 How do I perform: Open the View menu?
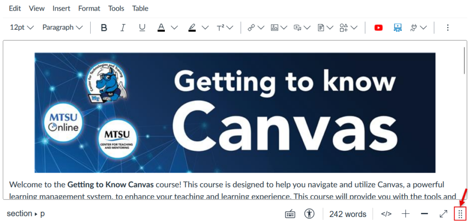(x=37, y=8)
